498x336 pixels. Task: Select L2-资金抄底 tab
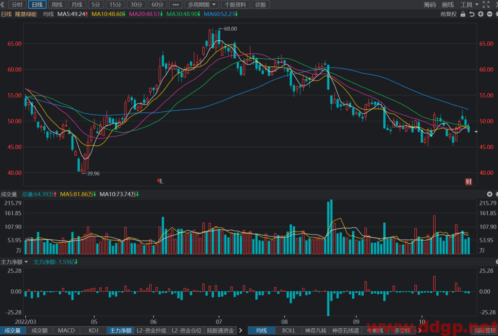point(151,330)
